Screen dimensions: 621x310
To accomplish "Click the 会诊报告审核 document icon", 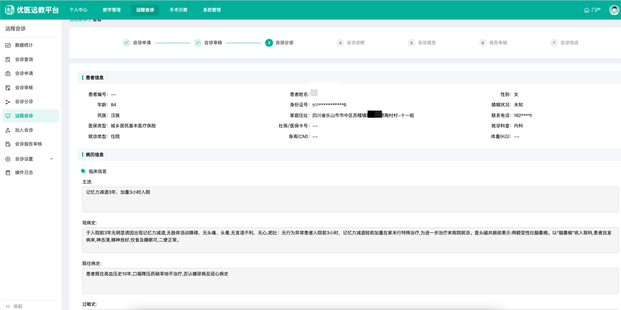I will 8,144.
